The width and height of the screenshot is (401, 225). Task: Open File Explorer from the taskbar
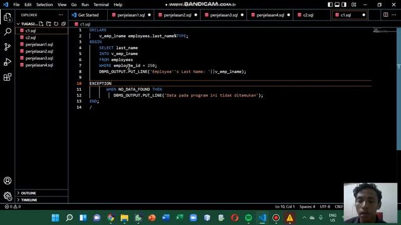click(x=125, y=217)
